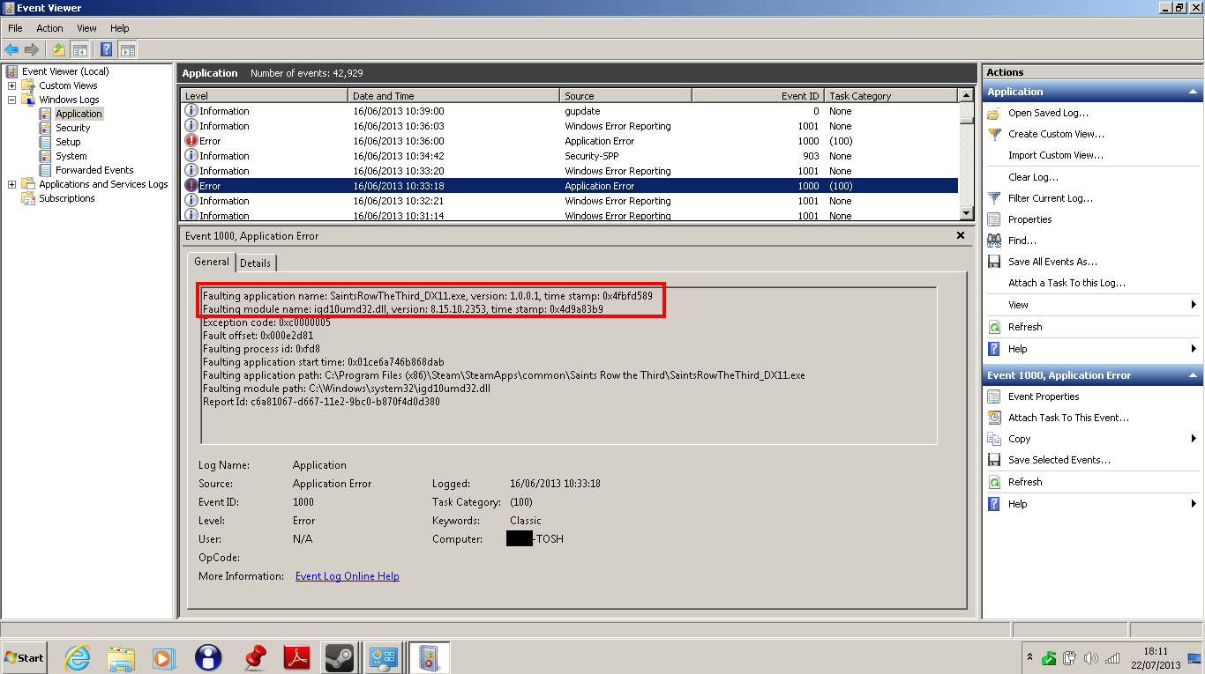
Task: Sort events by the Event ID column
Action: coord(759,96)
